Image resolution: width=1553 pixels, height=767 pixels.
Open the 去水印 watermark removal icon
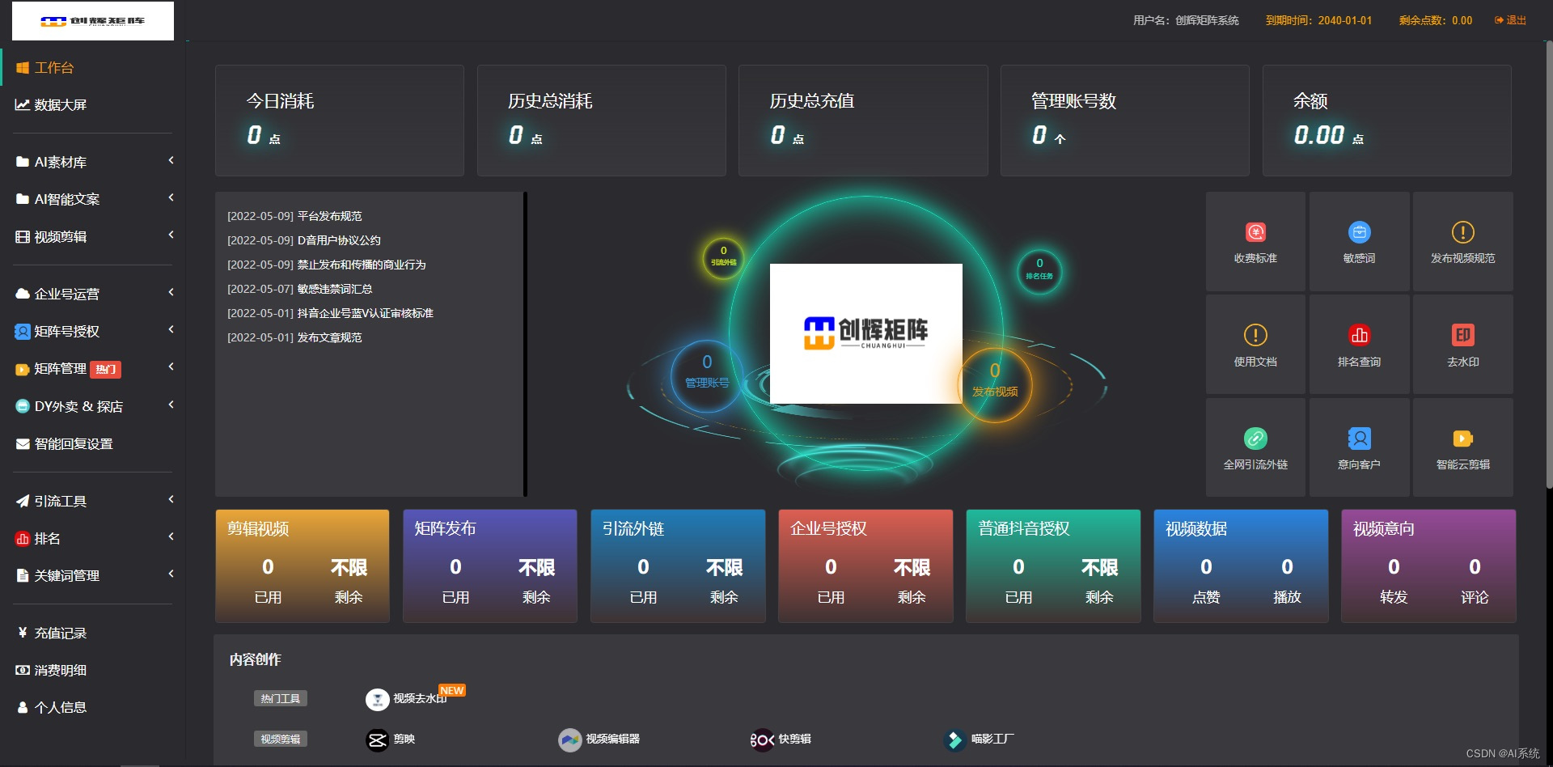(1462, 335)
